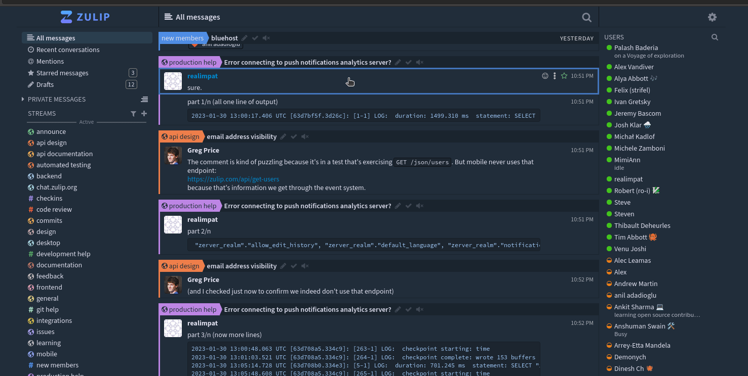Create a new stream via the plus icon
This screenshot has width=748, height=376.
tap(144, 114)
